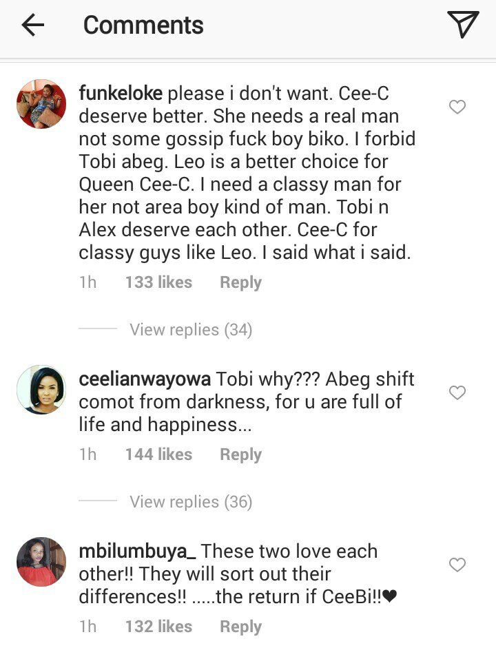Reply to funkeloke's comment
496x650 pixels.
240,282
